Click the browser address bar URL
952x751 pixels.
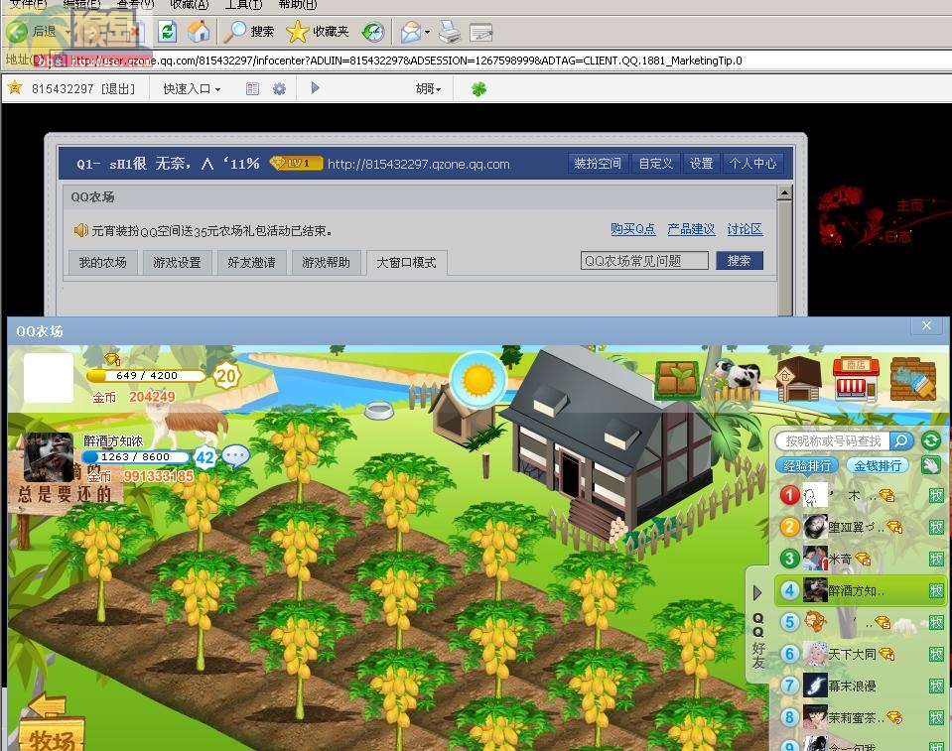tap(406, 61)
